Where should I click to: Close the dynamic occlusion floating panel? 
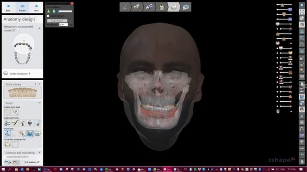[72, 3]
